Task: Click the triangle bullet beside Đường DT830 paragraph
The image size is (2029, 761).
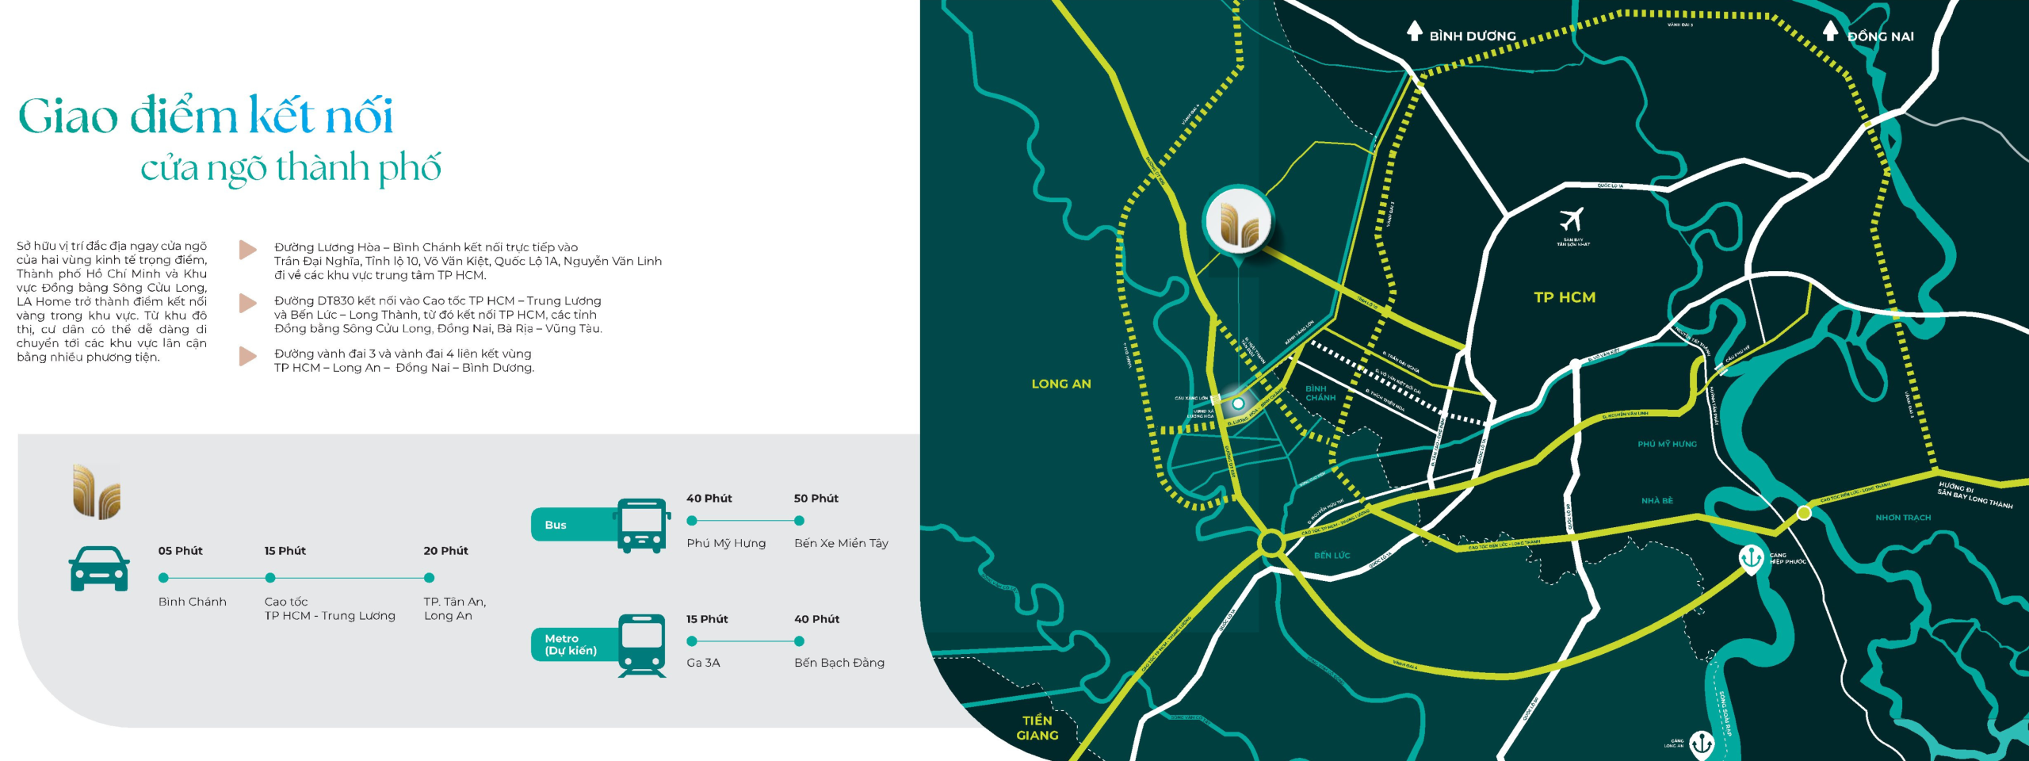Action: point(248,303)
